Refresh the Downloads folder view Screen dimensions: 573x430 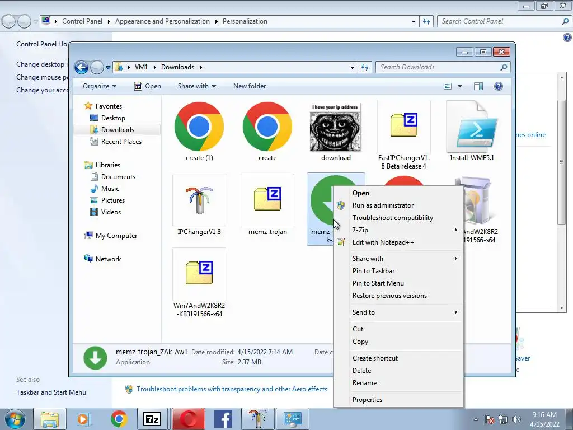point(365,67)
